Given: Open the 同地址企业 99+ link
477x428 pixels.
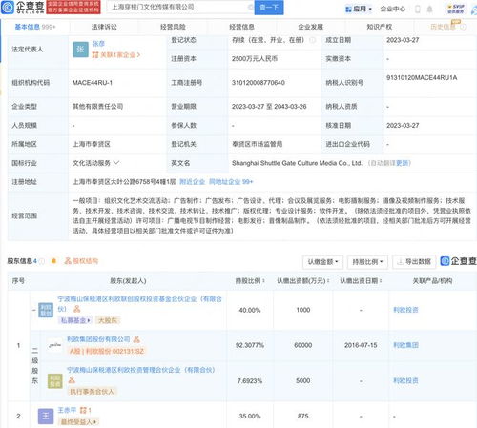Looking at the screenshot, I should 231,182.
